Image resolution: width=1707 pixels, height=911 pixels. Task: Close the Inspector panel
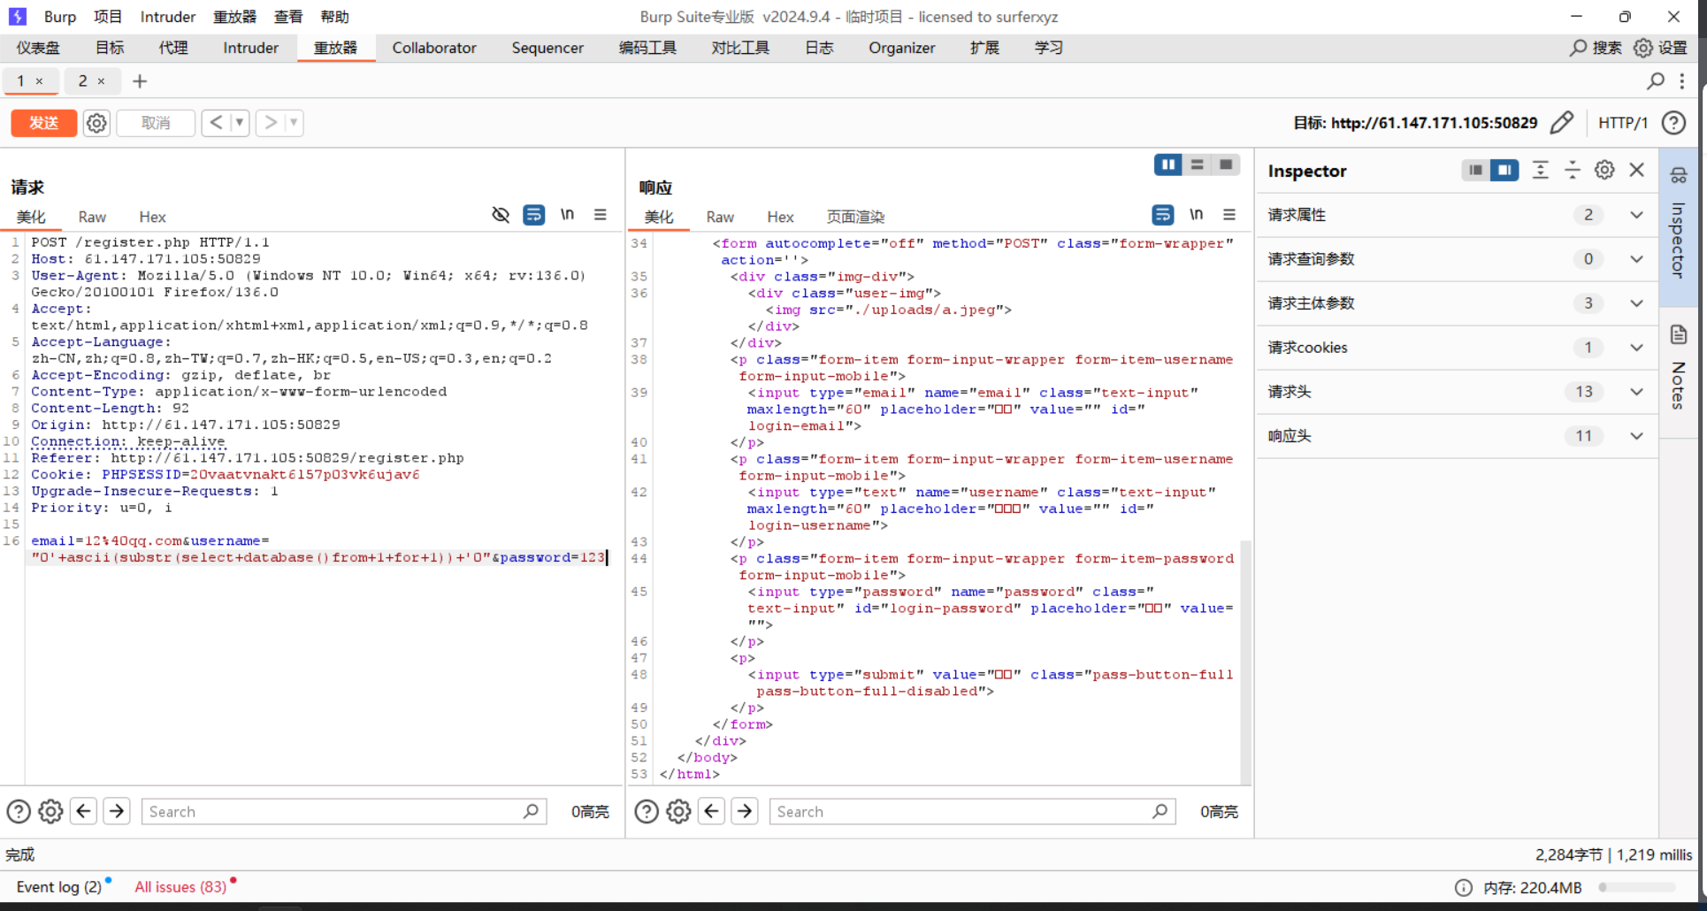(1637, 170)
